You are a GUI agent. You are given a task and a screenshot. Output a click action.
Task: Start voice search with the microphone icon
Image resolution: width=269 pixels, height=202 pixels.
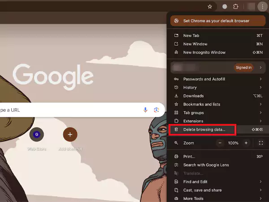click(145, 110)
